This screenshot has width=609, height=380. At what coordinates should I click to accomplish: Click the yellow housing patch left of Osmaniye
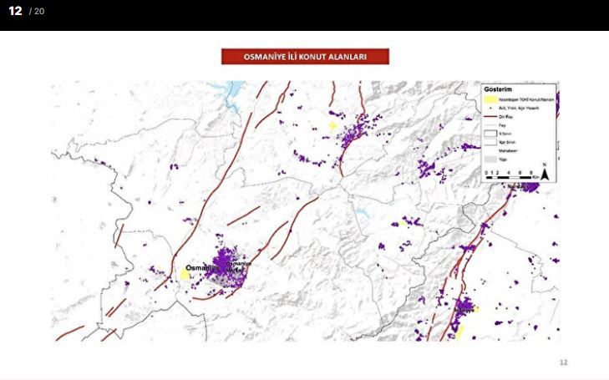[x=185, y=275]
